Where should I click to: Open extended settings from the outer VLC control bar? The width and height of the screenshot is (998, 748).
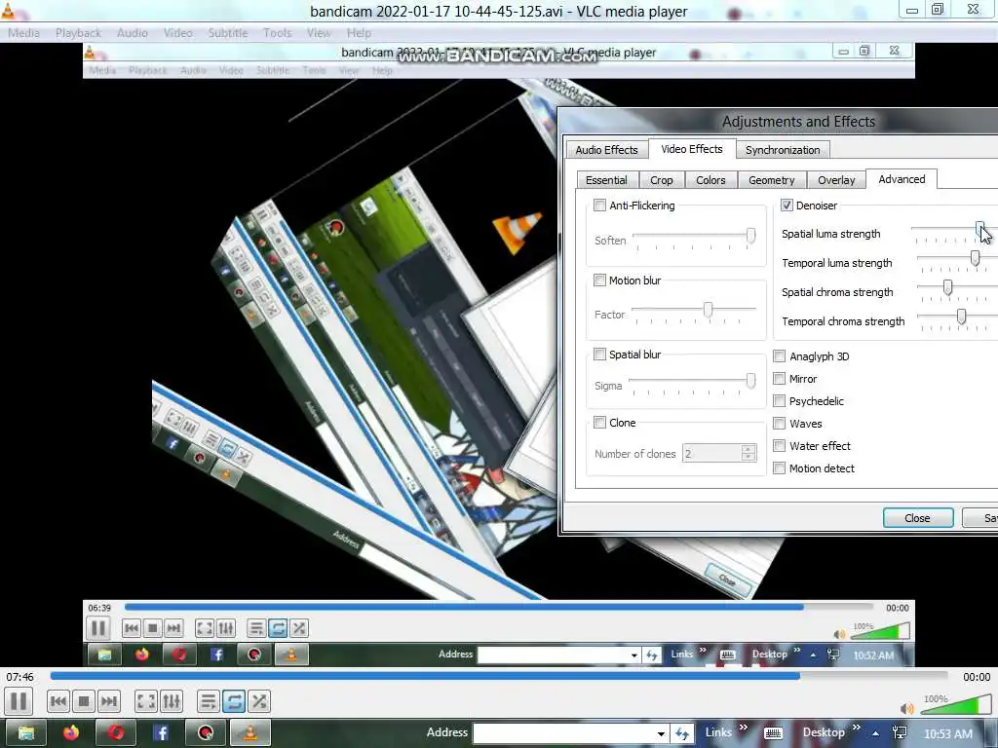point(172,701)
